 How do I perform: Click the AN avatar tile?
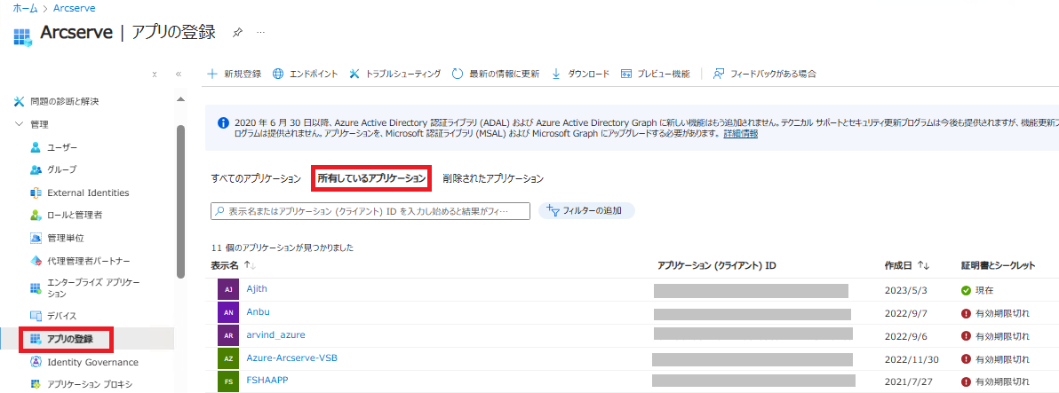228,312
